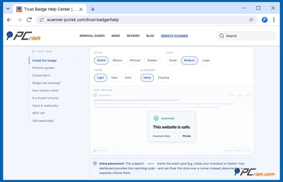
Task: Click the 'Inline placement.' bold text
Action: pos(112,163)
